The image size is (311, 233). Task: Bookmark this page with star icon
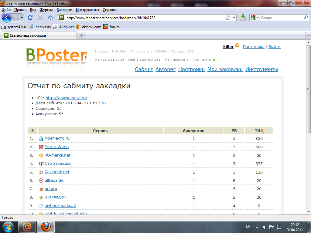coord(228,18)
